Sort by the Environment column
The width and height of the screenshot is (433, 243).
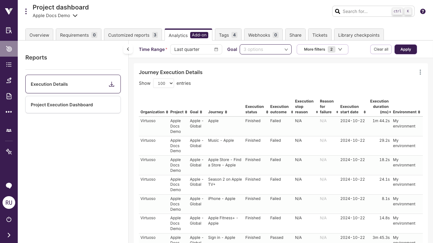click(406, 112)
